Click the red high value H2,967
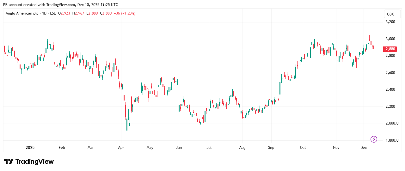The height and width of the screenshot is (171, 405). click(x=78, y=13)
